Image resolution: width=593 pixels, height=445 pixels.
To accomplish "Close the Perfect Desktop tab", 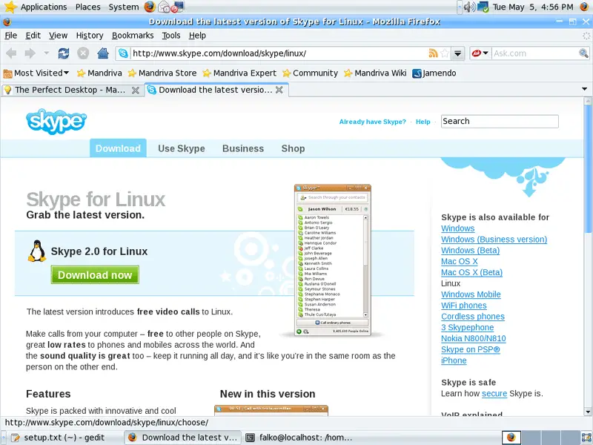I will pyautogui.click(x=135, y=90).
